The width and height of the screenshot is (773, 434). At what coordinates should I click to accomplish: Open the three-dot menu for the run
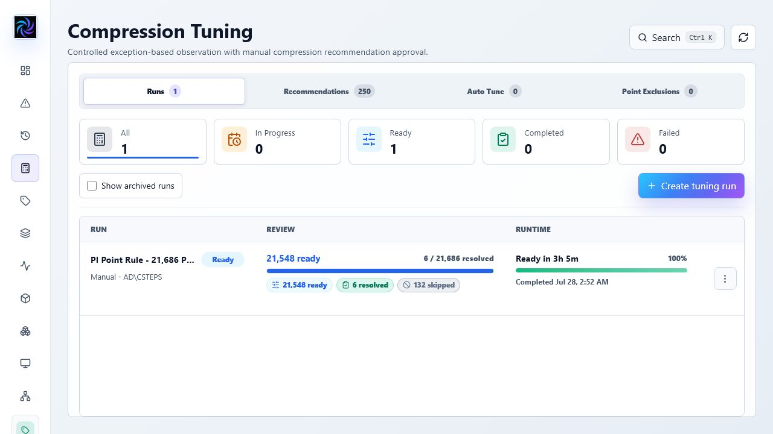(725, 278)
